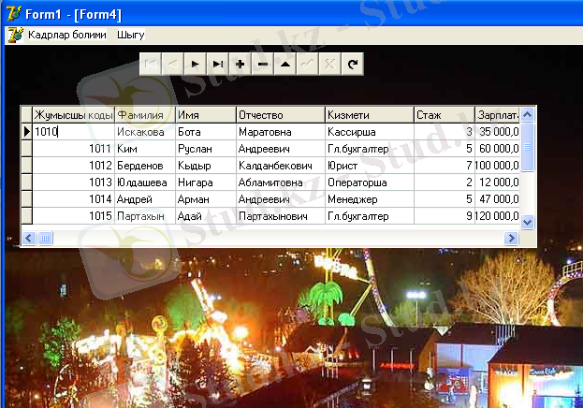Click the Жумысшы коды column header
583x408 pixels.
tap(74, 115)
